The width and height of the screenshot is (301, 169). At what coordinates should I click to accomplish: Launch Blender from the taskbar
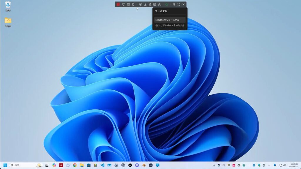point(144,165)
